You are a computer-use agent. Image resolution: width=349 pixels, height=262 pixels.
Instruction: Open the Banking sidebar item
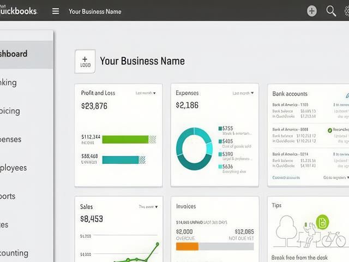point(8,82)
